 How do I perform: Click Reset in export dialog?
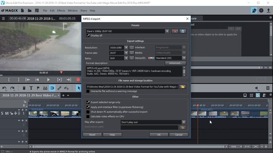click(92, 135)
